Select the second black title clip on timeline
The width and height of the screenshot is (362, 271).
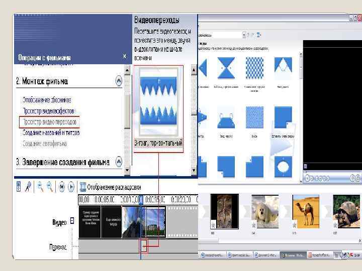click(112, 222)
